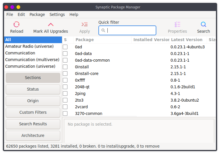Select Amateur Radio (universe) section
The image size is (220, 154).
29,46
